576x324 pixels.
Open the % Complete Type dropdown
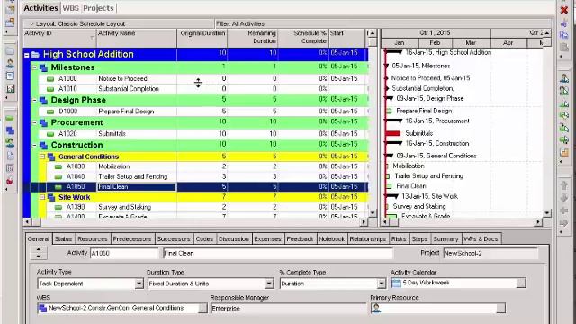382,283
